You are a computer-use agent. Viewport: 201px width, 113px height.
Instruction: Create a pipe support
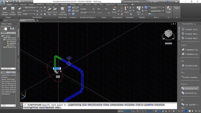pyautogui.click(x=114, y=10)
